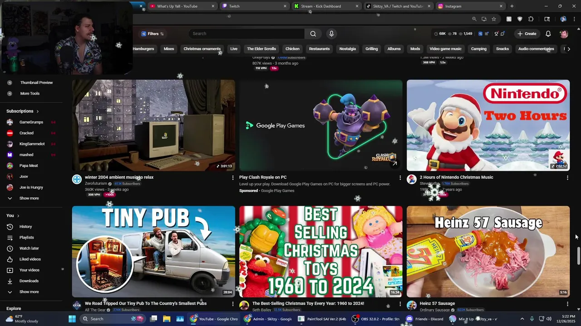Open the Chrome extensions puzzle icon
Screen dimensions: 581x326
click(x=531, y=19)
